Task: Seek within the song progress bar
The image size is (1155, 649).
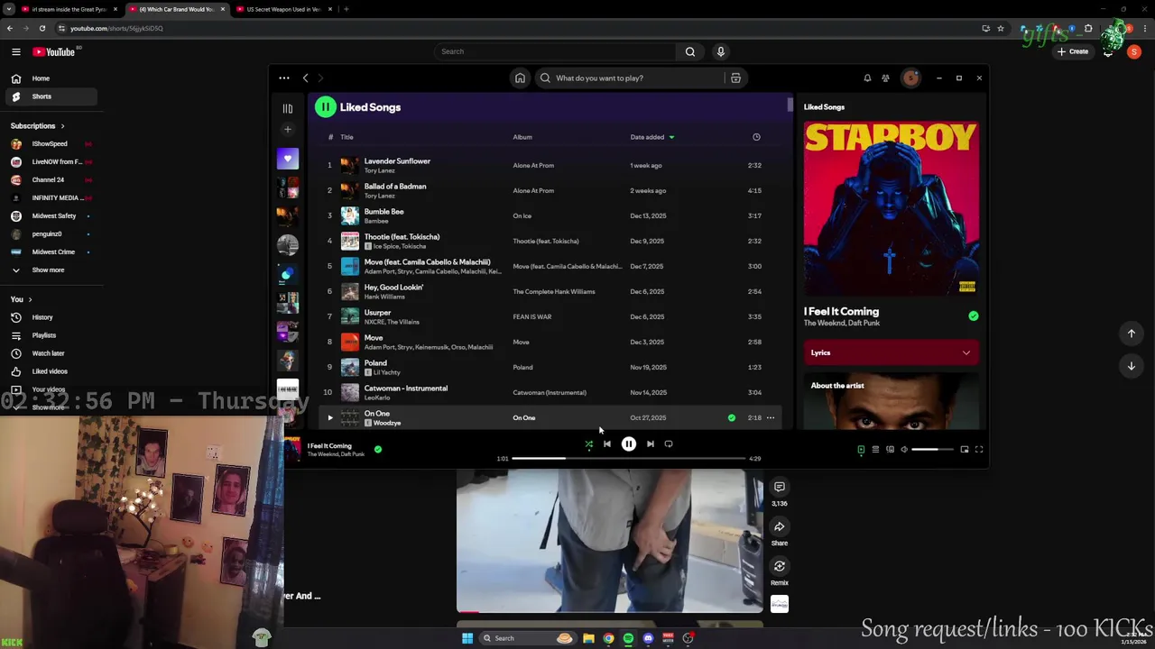Action: (629, 458)
